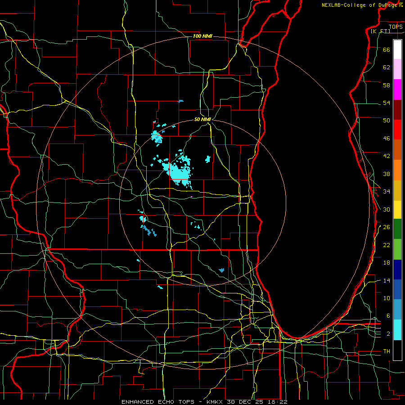Click the "30" legend value

coord(387,209)
